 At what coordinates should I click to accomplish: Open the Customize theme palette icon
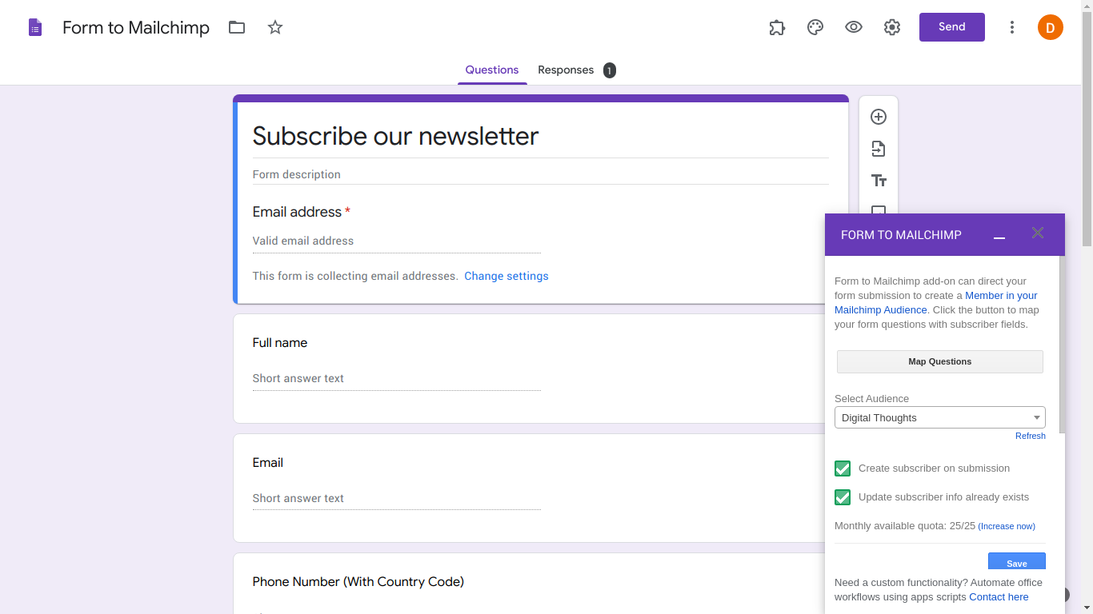pyautogui.click(x=815, y=26)
